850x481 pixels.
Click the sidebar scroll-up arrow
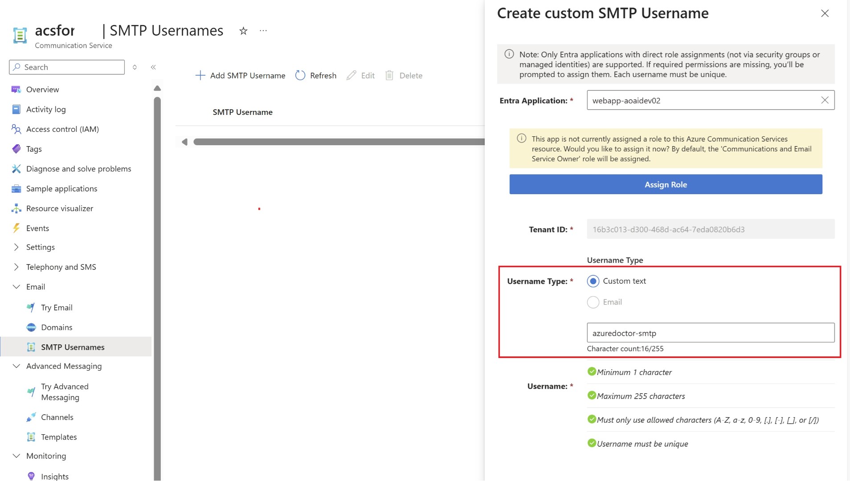tap(157, 88)
